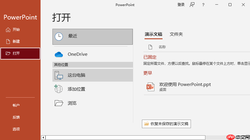The height and width of the screenshot is (140, 250).
Task: Click the left arrow of the horizontal scrollbar
Action: point(43,137)
